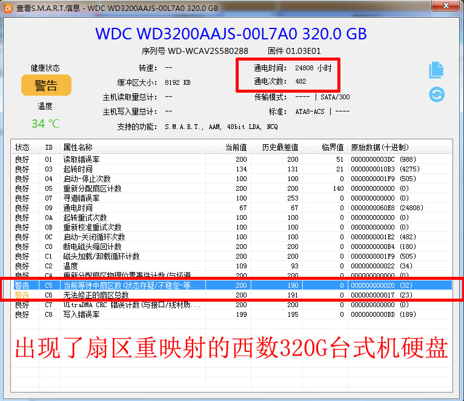Click the ATA8-ACS standard value
The image size is (464, 401).
pos(310,111)
